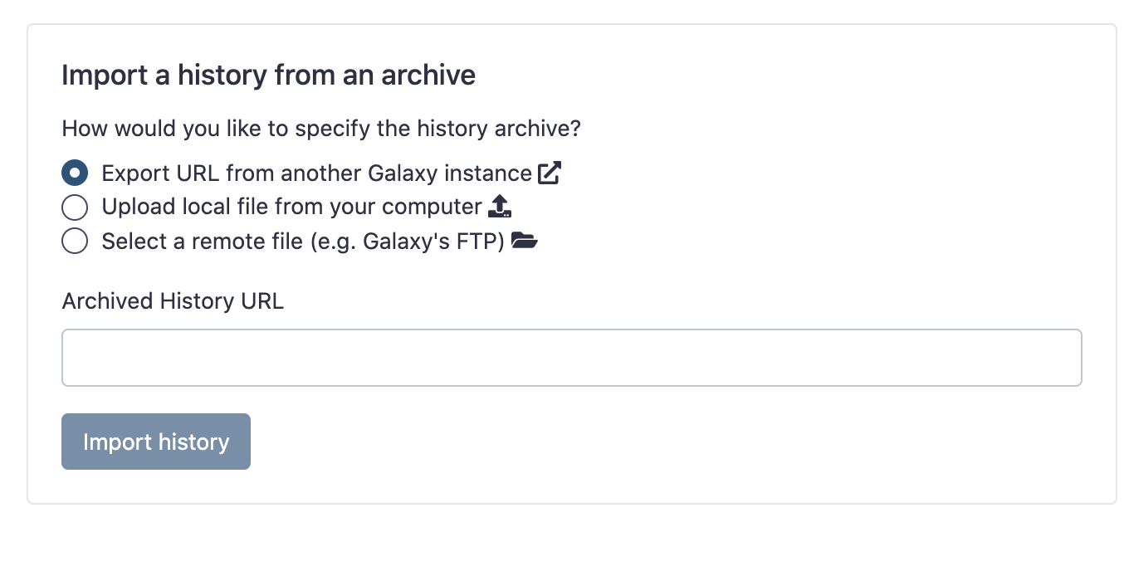The height and width of the screenshot is (566, 1129).
Task: Enable the Galaxy FTP remote file choice
Action: 75,241
